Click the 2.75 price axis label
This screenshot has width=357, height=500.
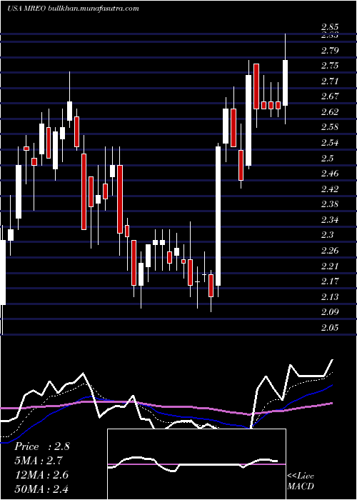pyautogui.click(x=330, y=66)
